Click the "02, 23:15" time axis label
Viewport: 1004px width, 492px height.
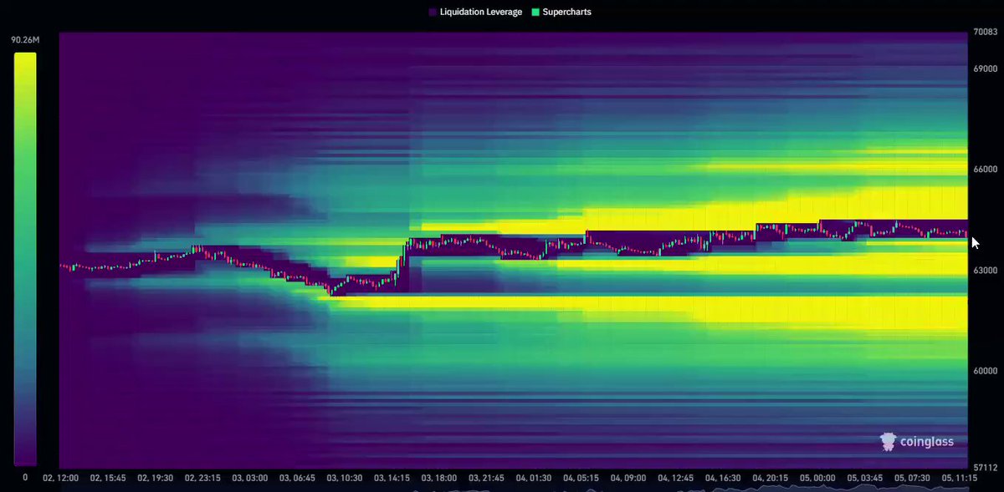click(201, 479)
